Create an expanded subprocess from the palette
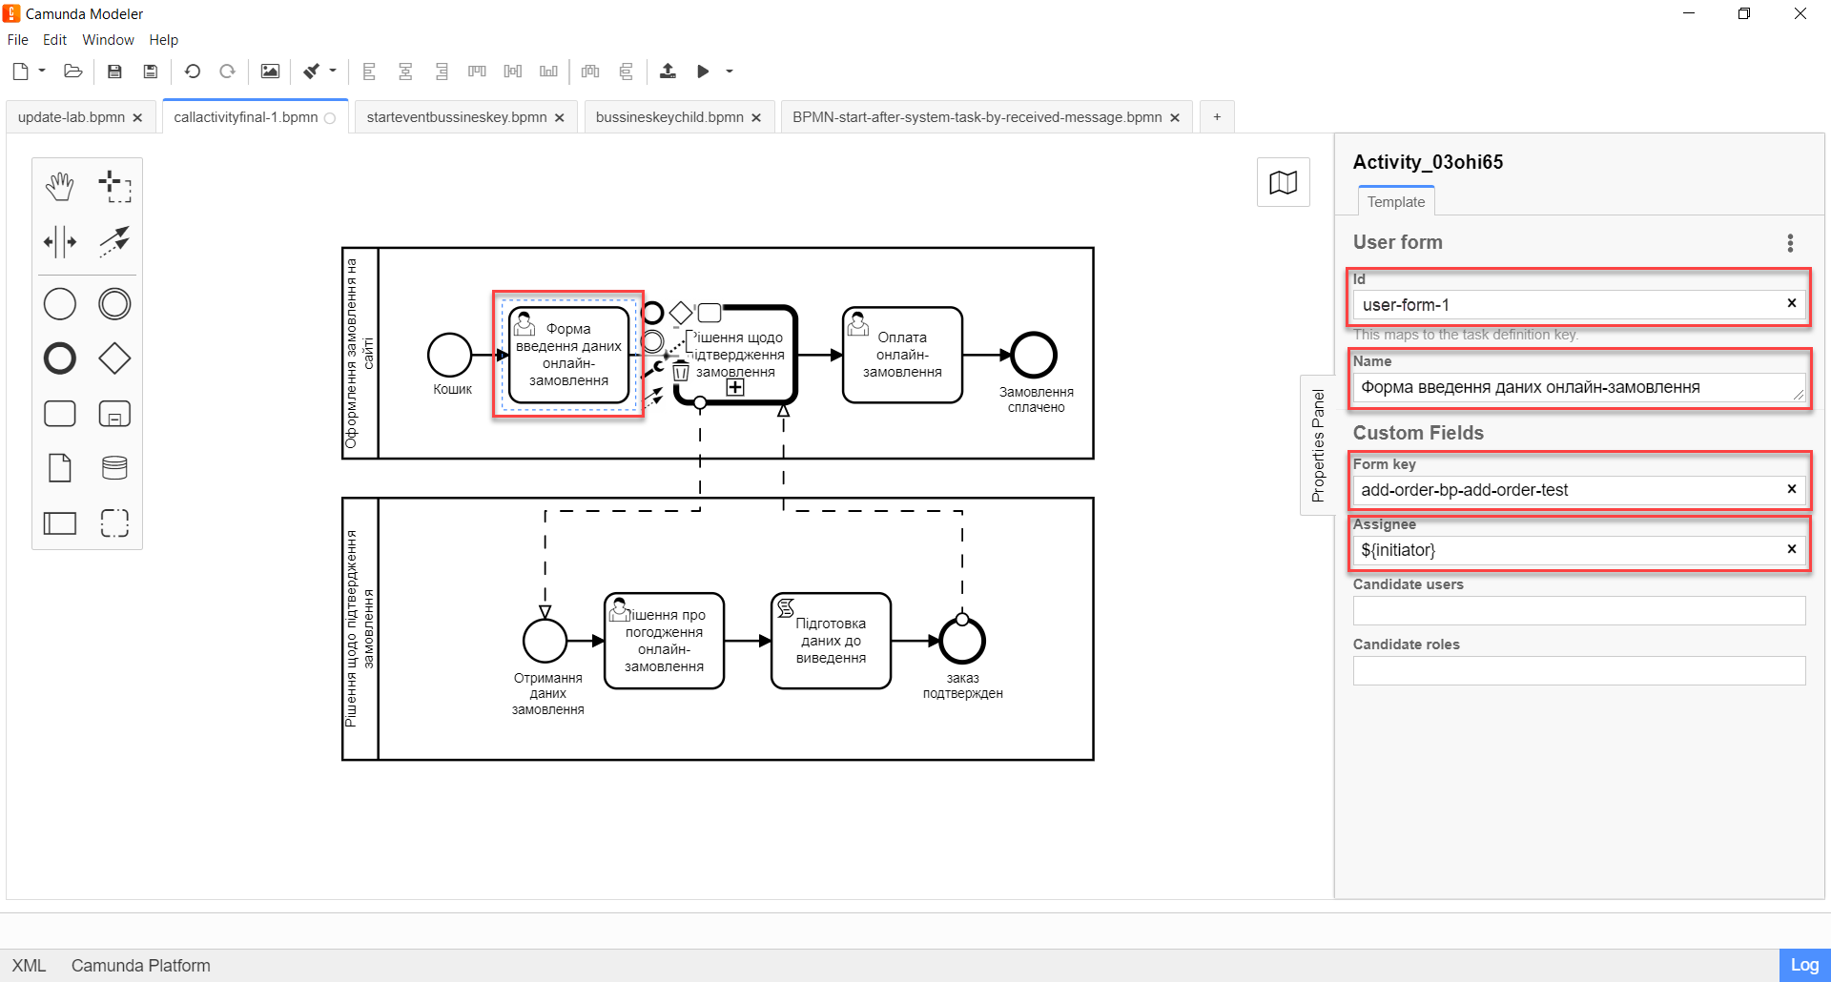1831x982 pixels. coord(114,414)
